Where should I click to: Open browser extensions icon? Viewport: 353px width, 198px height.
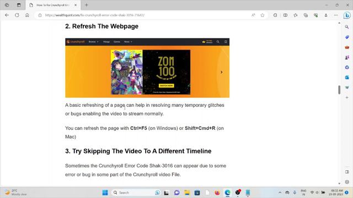pyautogui.click(x=275, y=15)
